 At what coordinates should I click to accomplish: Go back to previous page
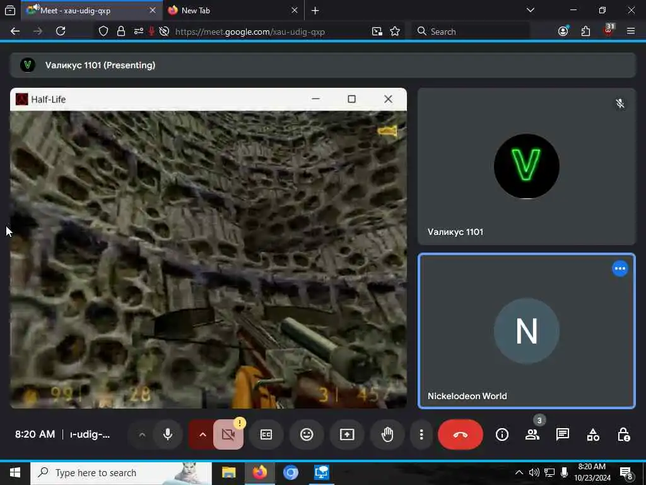pyautogui.click(x=15, y=32)
